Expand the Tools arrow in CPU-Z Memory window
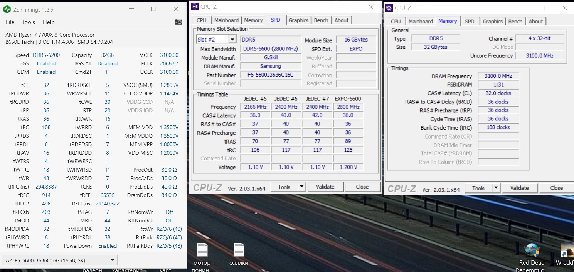The width and height of the screenshot is (574, 272). pos(496,188)
